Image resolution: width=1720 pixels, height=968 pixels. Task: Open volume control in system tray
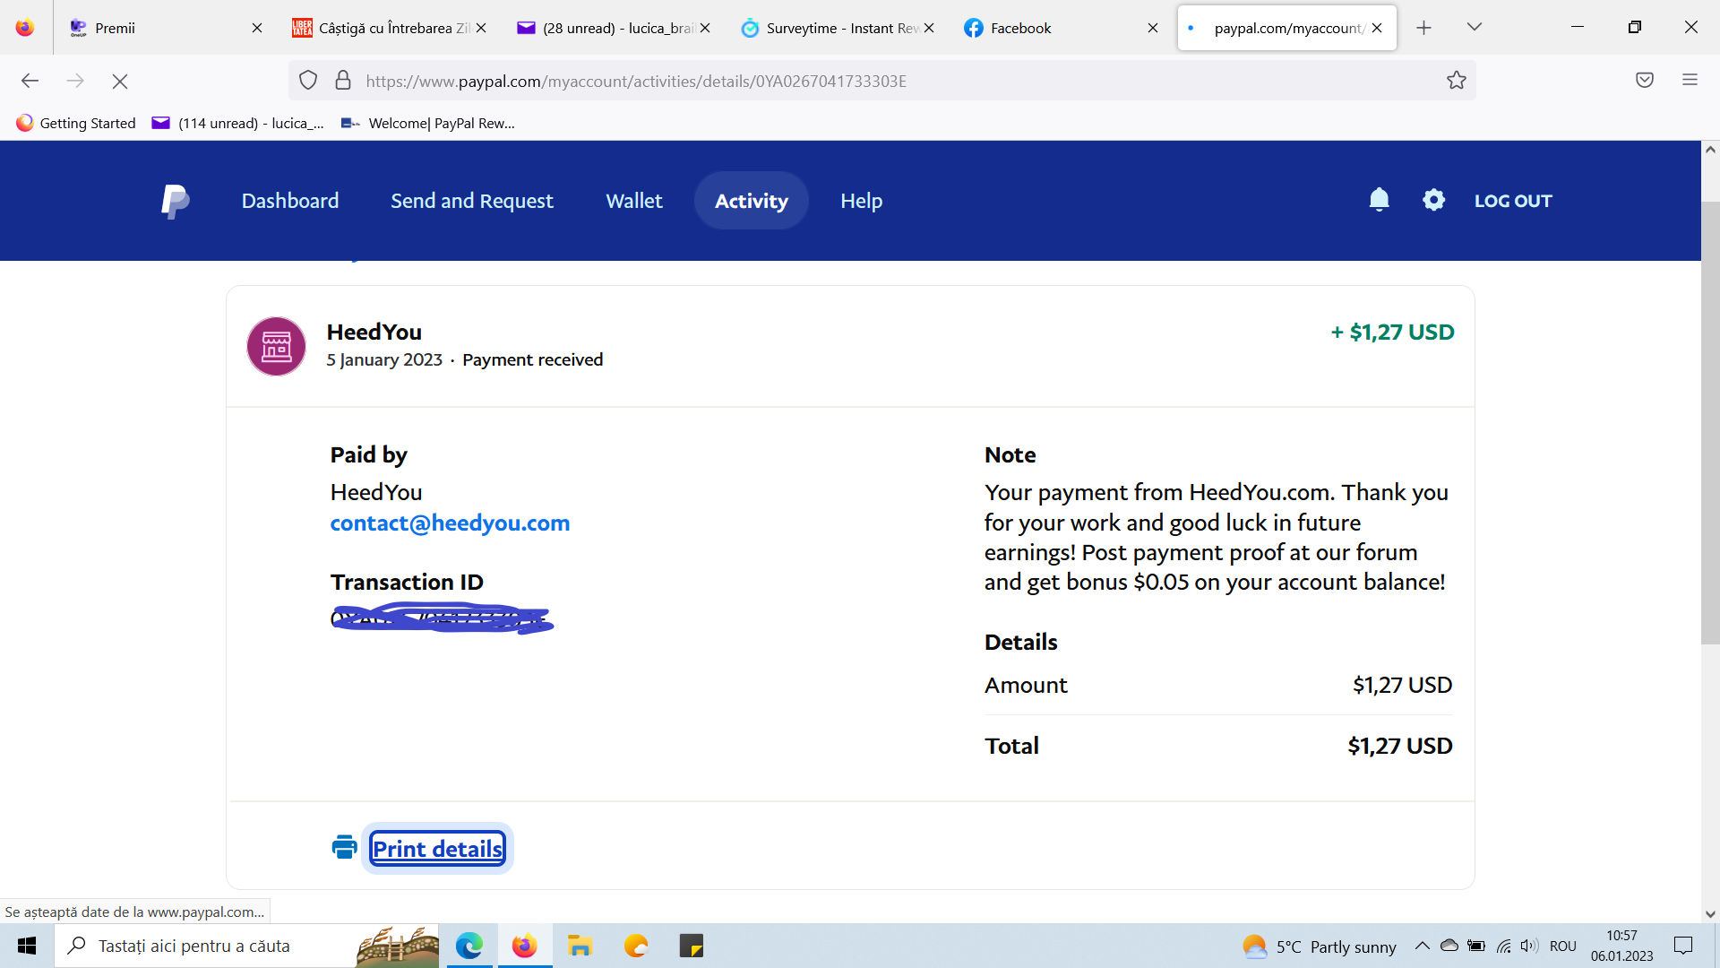point(1529,946)
